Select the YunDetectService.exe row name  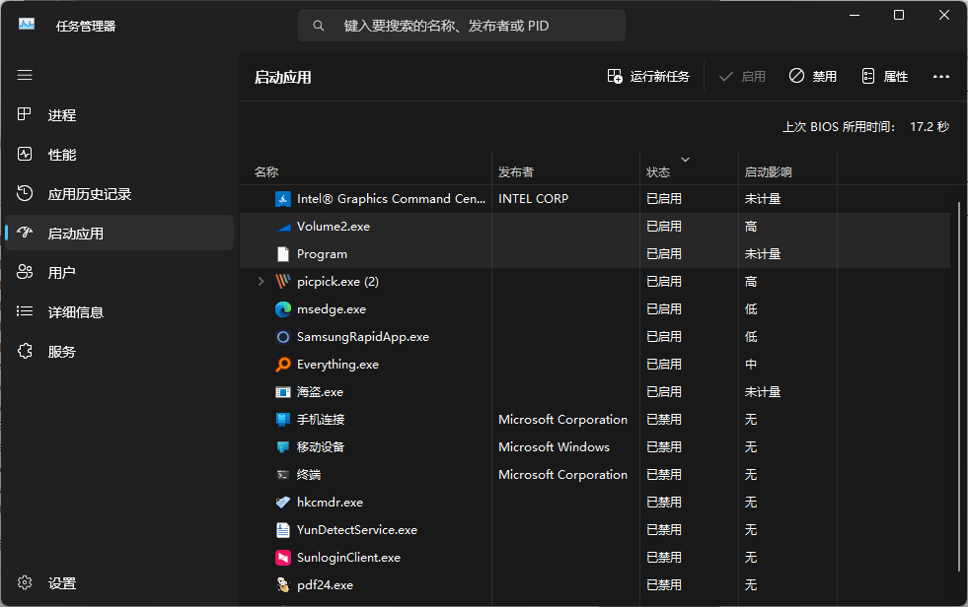(357, 530)
